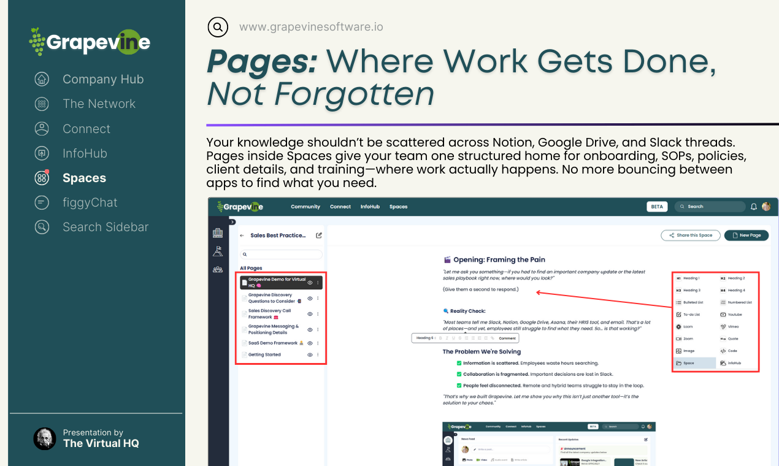Expand the collapsed app side rail
This screenshot has width=779, height=466.
pos(232,222)
